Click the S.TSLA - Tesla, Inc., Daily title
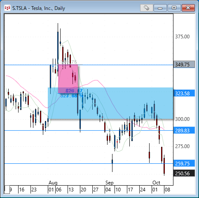 [39, 8]
